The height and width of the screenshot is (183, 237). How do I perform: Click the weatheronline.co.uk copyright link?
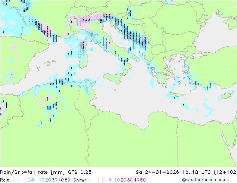(x=206, y=180)
